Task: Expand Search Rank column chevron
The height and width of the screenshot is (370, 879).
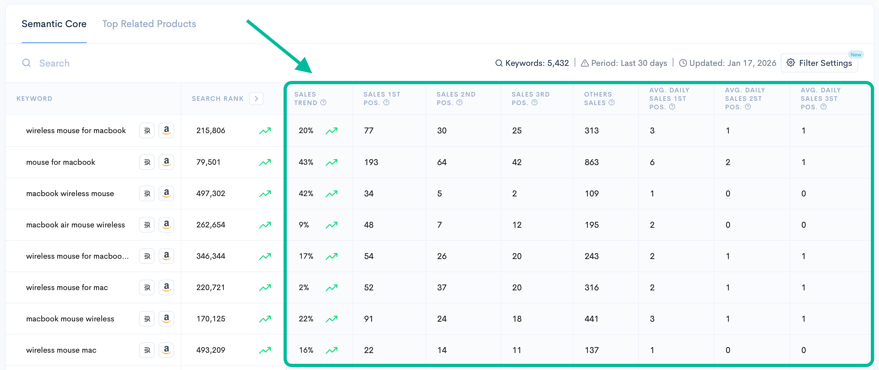Action: click(256, 99)
